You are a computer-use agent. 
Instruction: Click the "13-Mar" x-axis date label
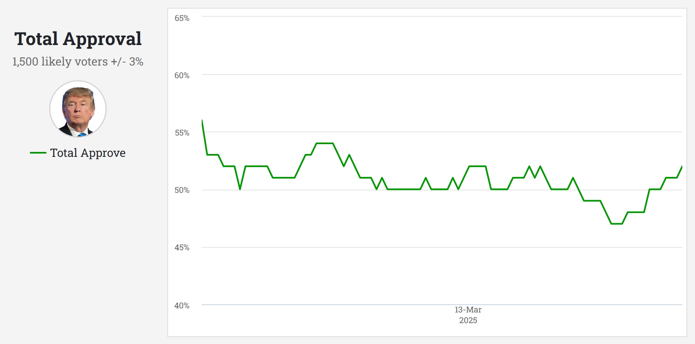(x=468, y=310)
